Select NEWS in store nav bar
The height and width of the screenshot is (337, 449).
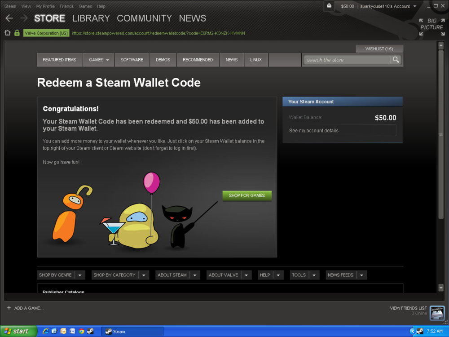tap(231, 60)
